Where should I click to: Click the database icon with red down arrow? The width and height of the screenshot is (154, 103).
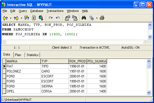coord(41,18)
